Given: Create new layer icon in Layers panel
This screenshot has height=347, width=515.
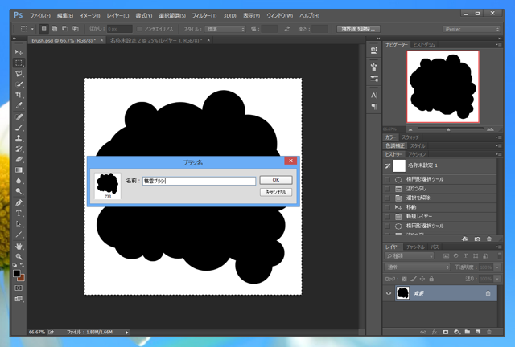Looking at the screenshot, I should (x=478, y=332).
